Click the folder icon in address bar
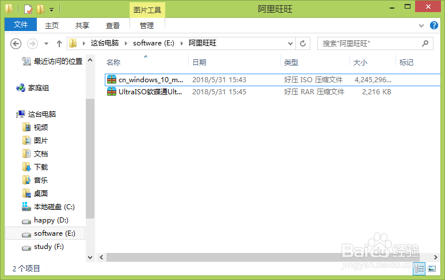 [x=73, y=43]
